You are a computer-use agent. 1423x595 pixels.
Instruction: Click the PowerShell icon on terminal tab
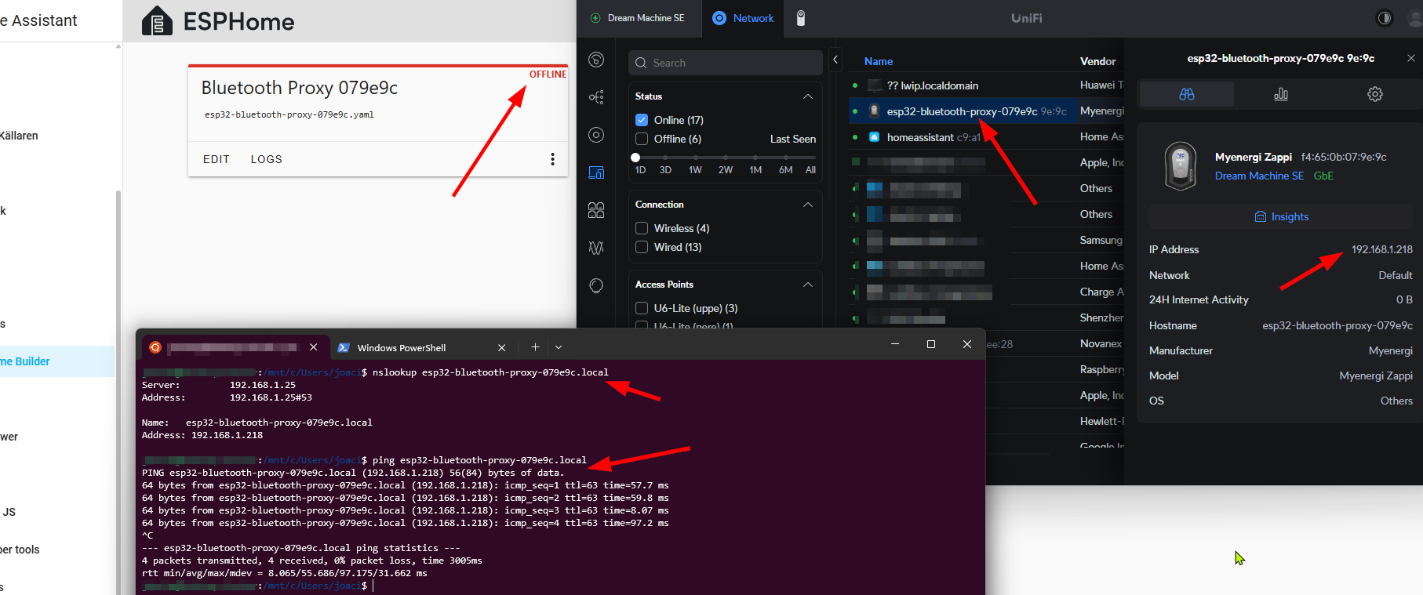pyautogui.click(x=344, y=347)
